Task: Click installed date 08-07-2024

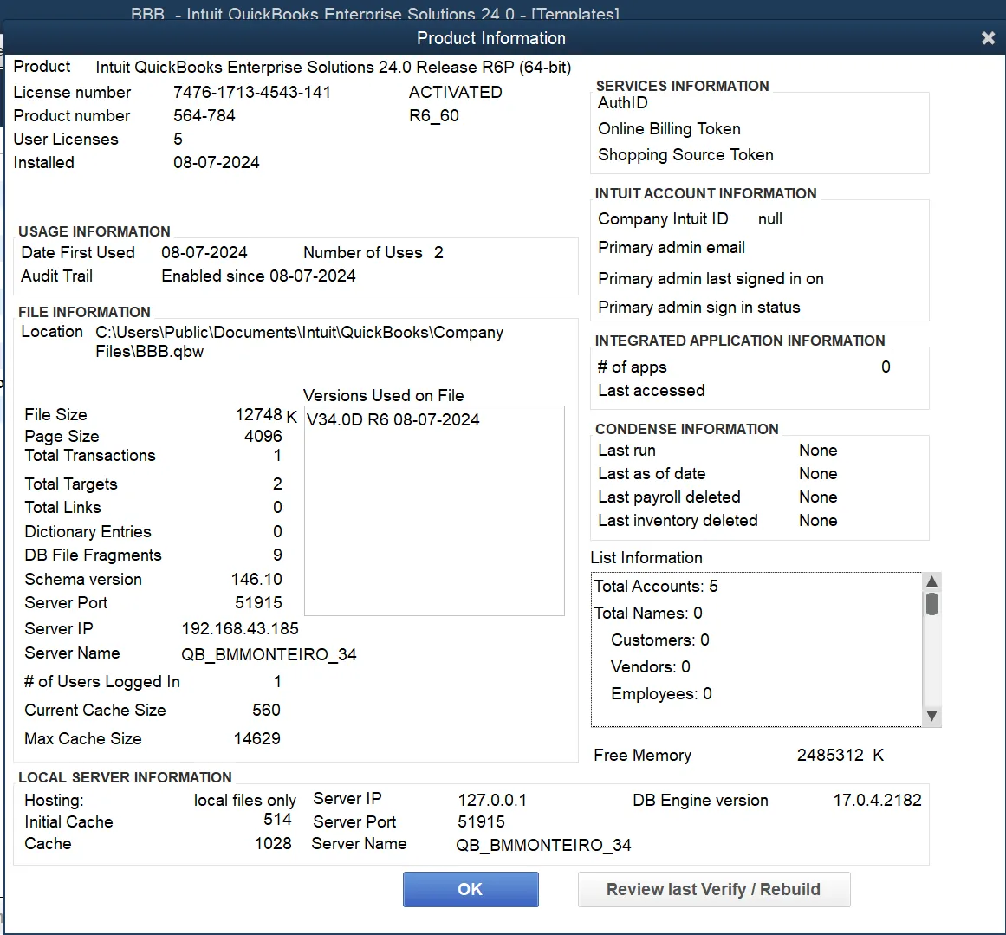Action: [x=217, y=162]
